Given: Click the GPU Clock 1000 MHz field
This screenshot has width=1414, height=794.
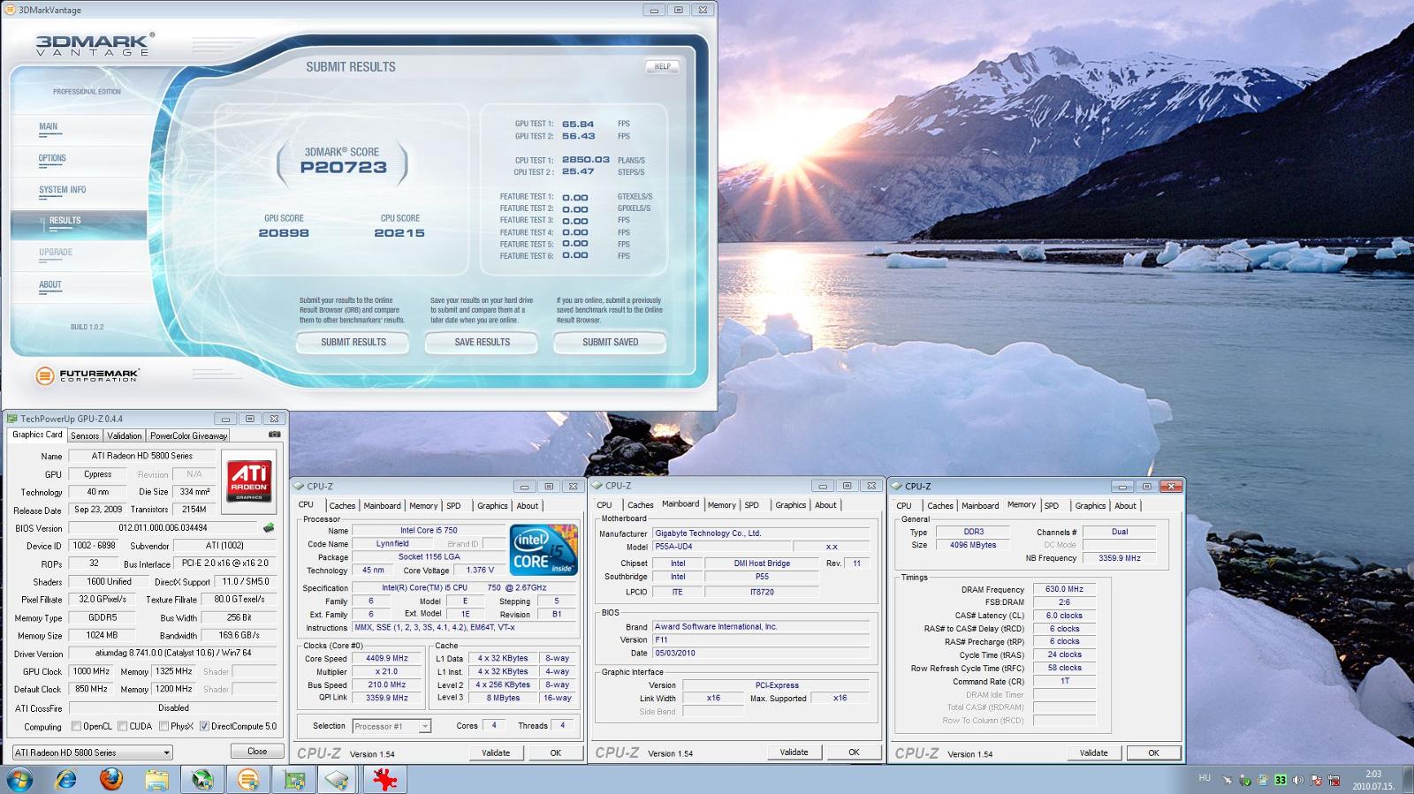Looking at the screenshot, I should (x=90, y=671).
